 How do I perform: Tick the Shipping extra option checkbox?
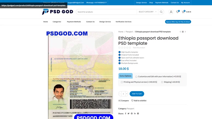162,82
